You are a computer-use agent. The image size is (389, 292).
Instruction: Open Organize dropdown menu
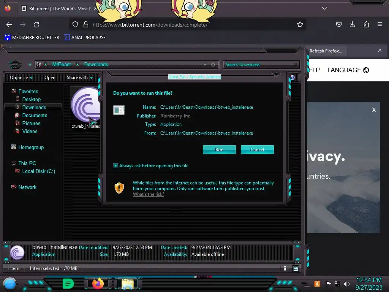tap(21, 78)
